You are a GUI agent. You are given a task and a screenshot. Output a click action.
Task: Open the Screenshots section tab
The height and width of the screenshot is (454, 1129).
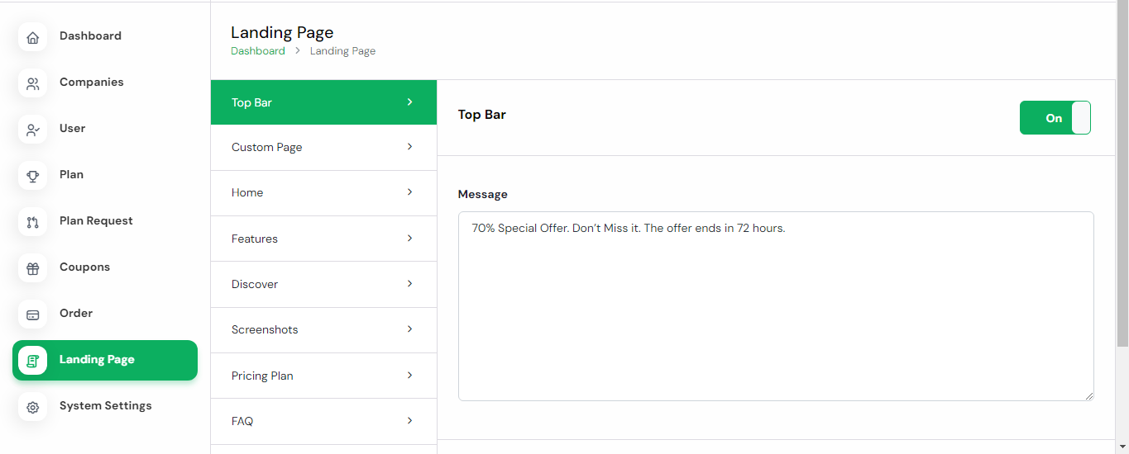pyautogui.click(x=265, y=329)
